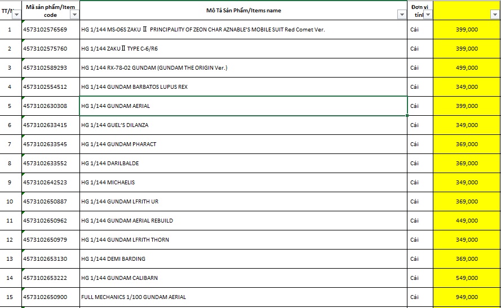Click the row number 10 cell

point(11,202)
